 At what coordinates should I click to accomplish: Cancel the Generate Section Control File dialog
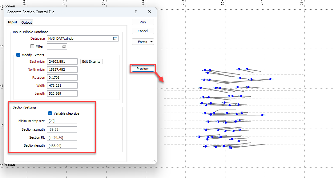click(143, 31)
